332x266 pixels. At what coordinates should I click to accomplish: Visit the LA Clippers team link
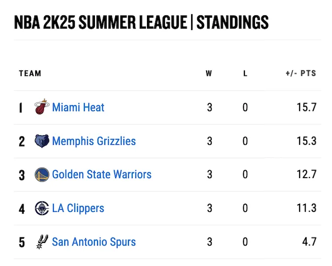pyautogui.click(x=78, y=208)
